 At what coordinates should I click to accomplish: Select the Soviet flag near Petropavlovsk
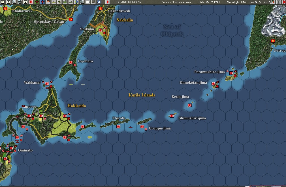click(273, 41)
